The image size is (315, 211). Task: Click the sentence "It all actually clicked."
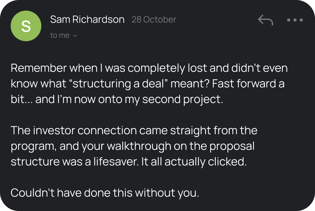point(205,162)
